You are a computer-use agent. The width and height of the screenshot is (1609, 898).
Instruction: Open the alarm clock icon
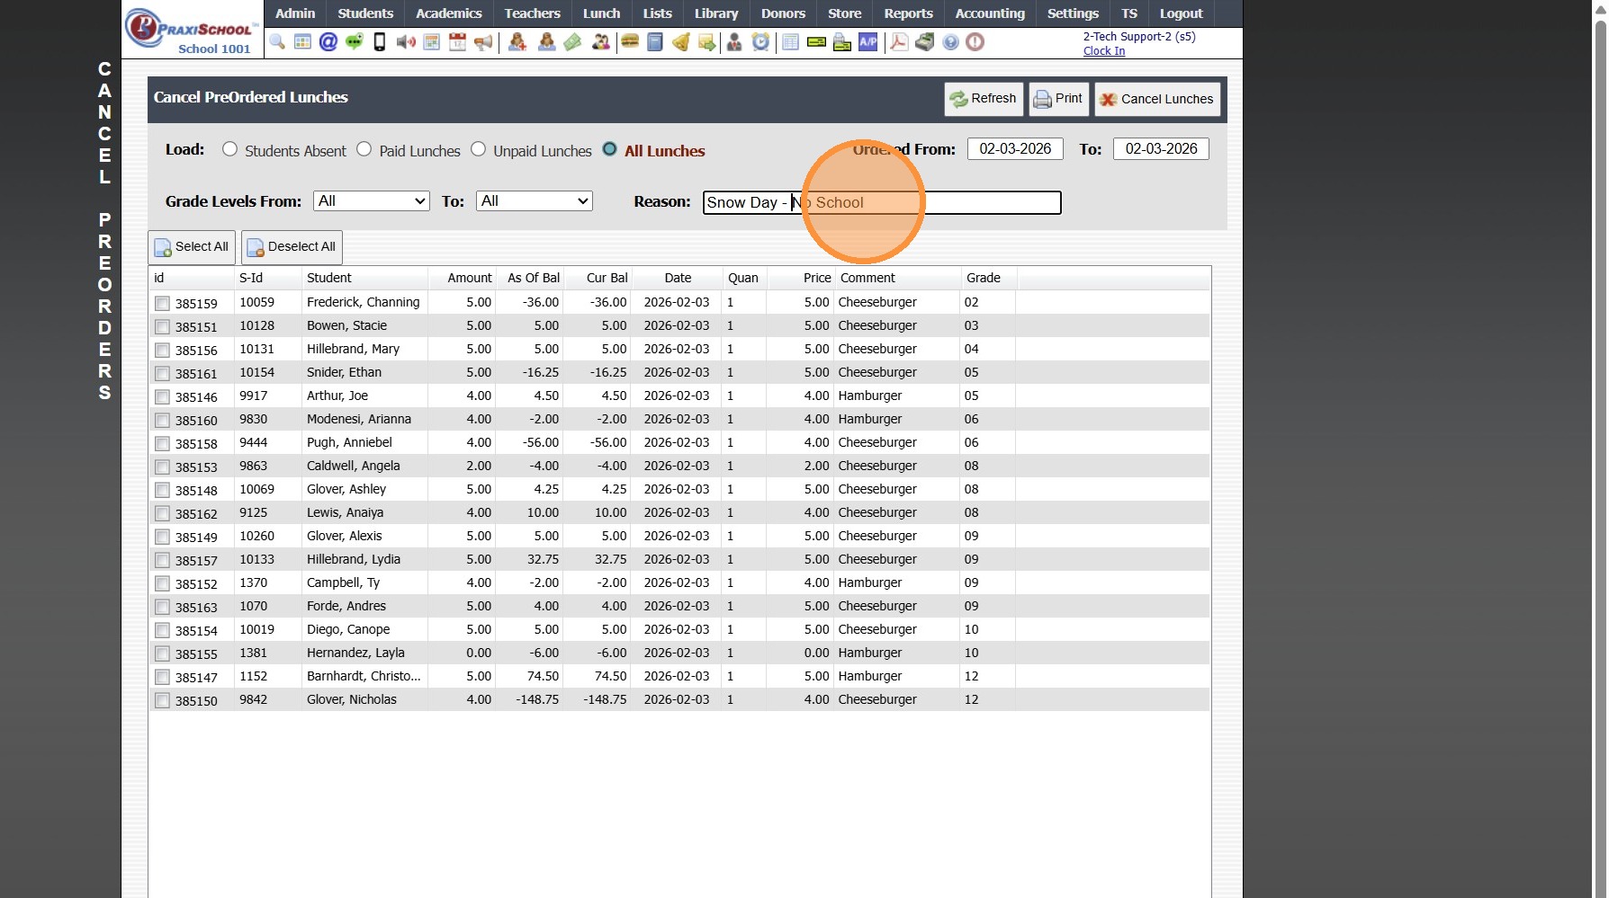761,42
